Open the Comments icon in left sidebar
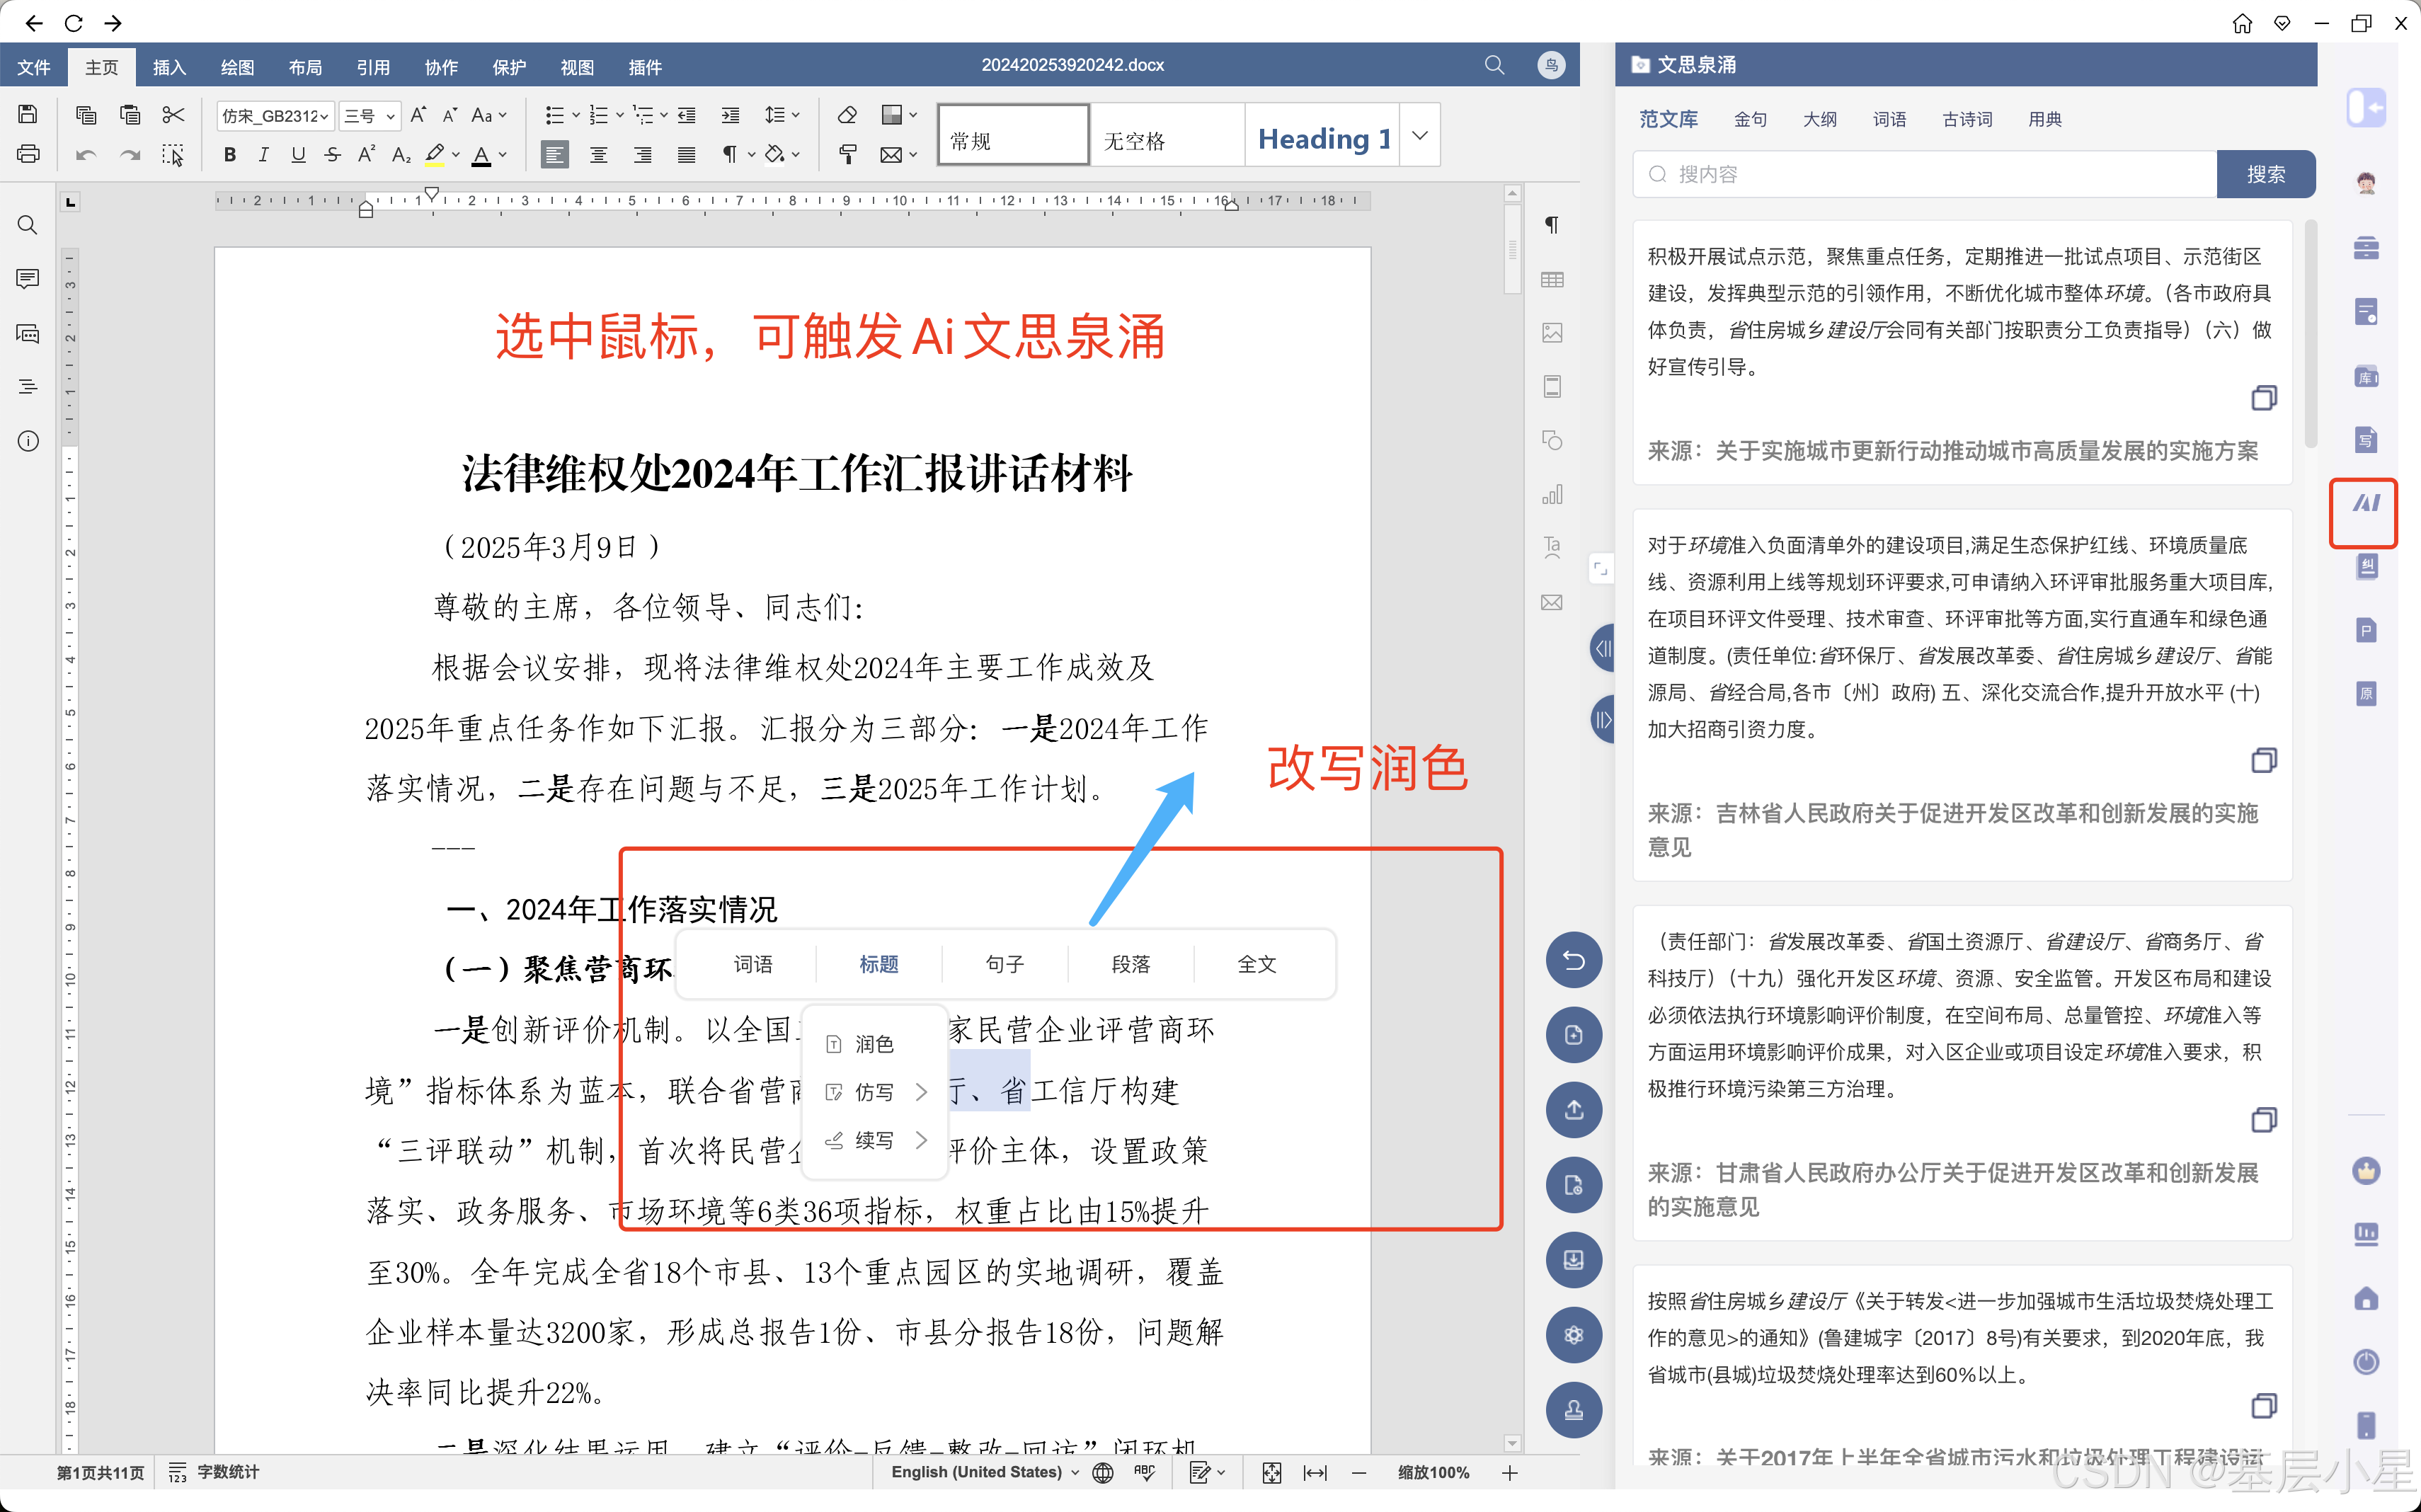The image size is (2421, 1512). [28, 278]
